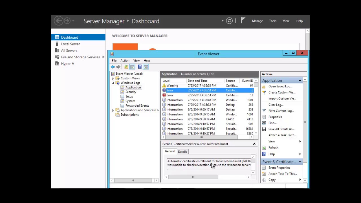Select the CAPI2 information event row
This screenshot has width=361, height=203.
208,119
